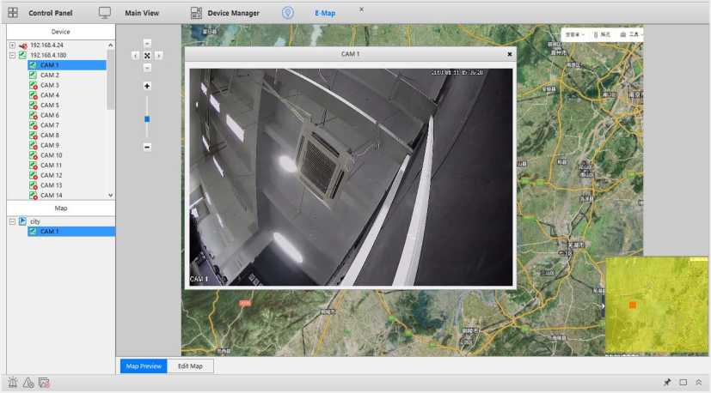
Task: Switch to the Main View tab
Action: tap(143, 13)
